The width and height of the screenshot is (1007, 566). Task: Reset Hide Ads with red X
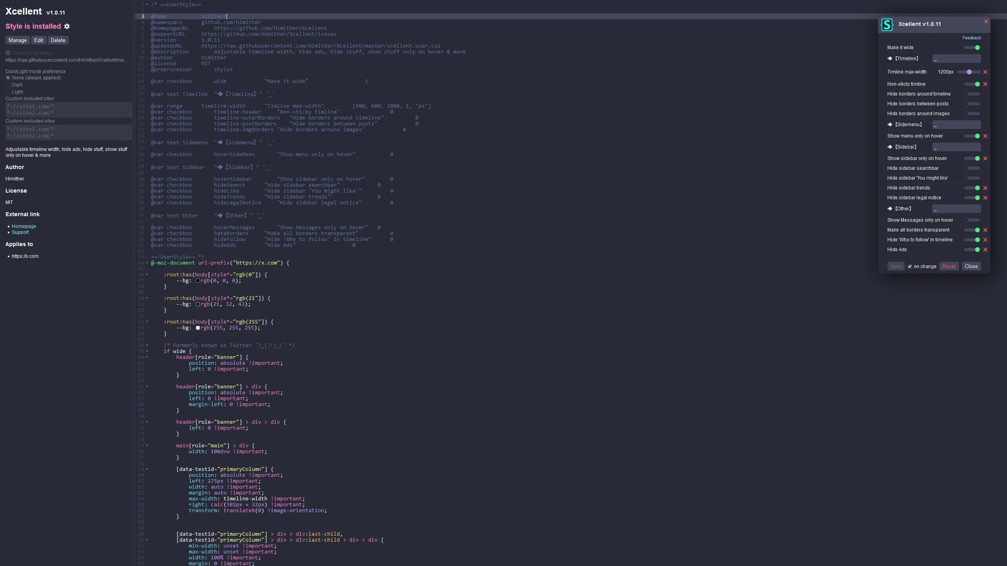click(x=985, y=250)
